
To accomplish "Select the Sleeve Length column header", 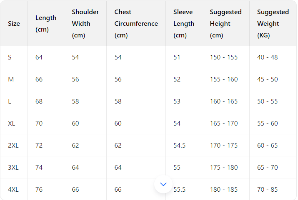I will click(x=183, y=24).
